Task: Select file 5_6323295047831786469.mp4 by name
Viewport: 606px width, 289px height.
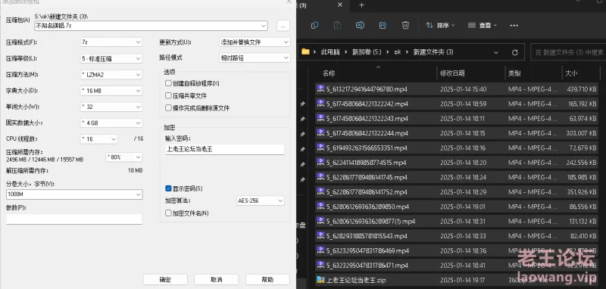Action: (367, 251)
